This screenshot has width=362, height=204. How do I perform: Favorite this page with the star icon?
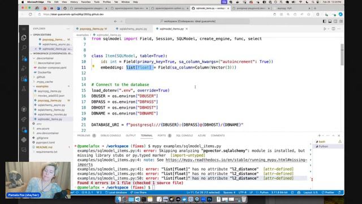tap(309, 14)
